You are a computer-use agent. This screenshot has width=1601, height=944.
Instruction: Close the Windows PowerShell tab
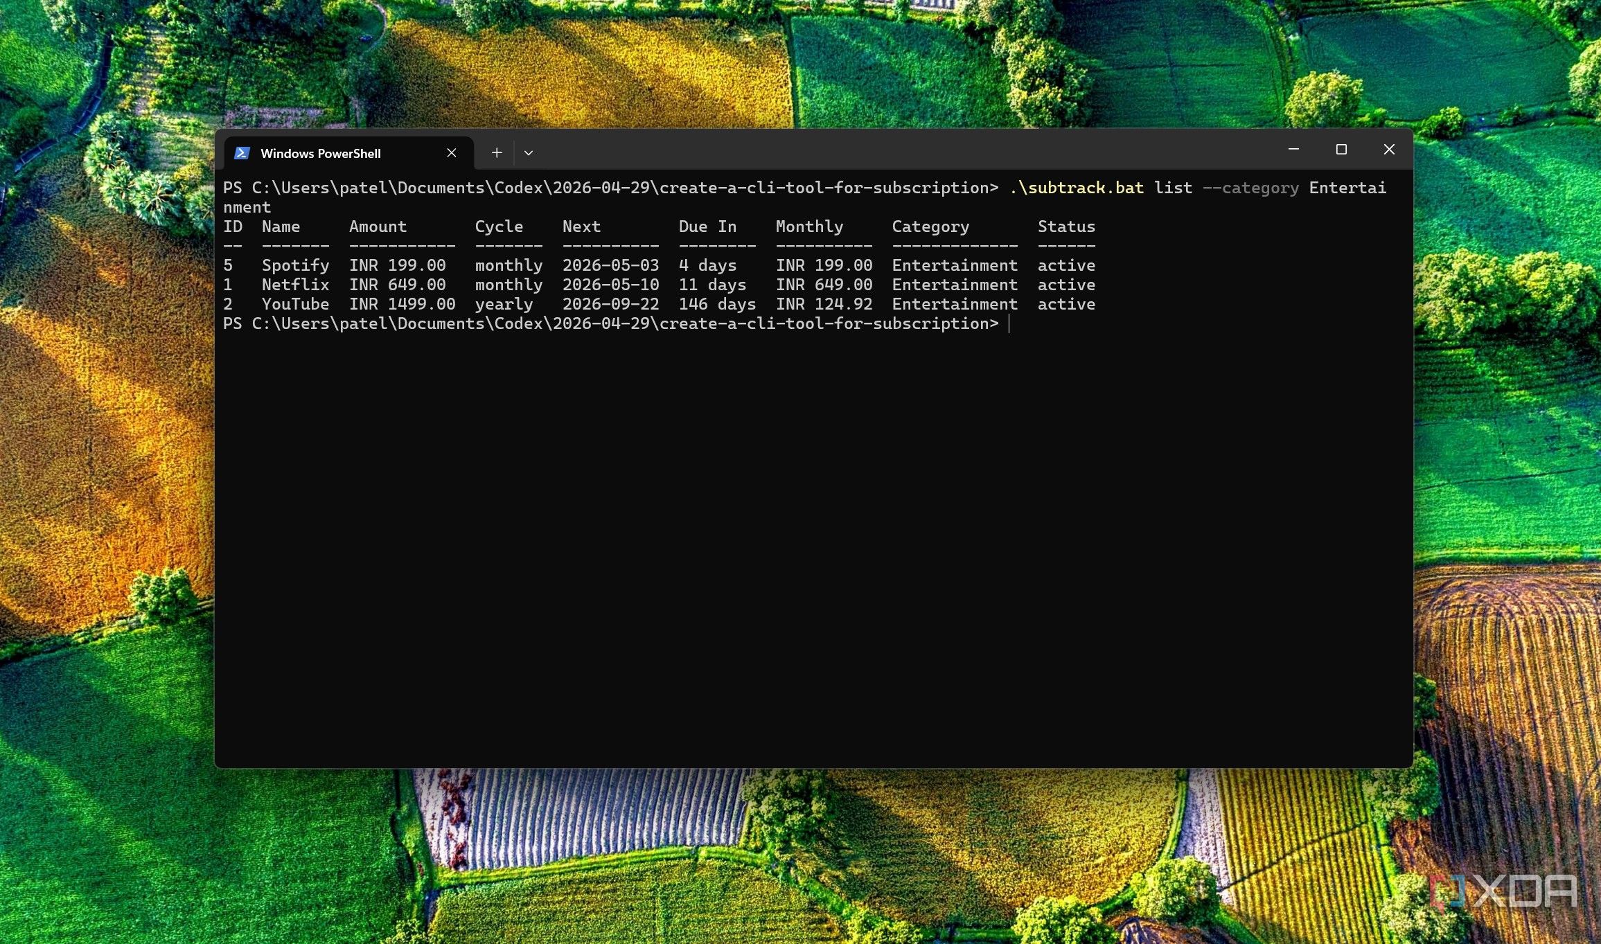(452, 152)
